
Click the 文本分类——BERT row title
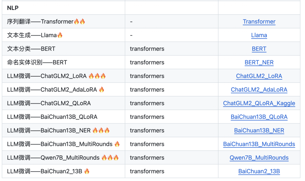coord(31,49)
